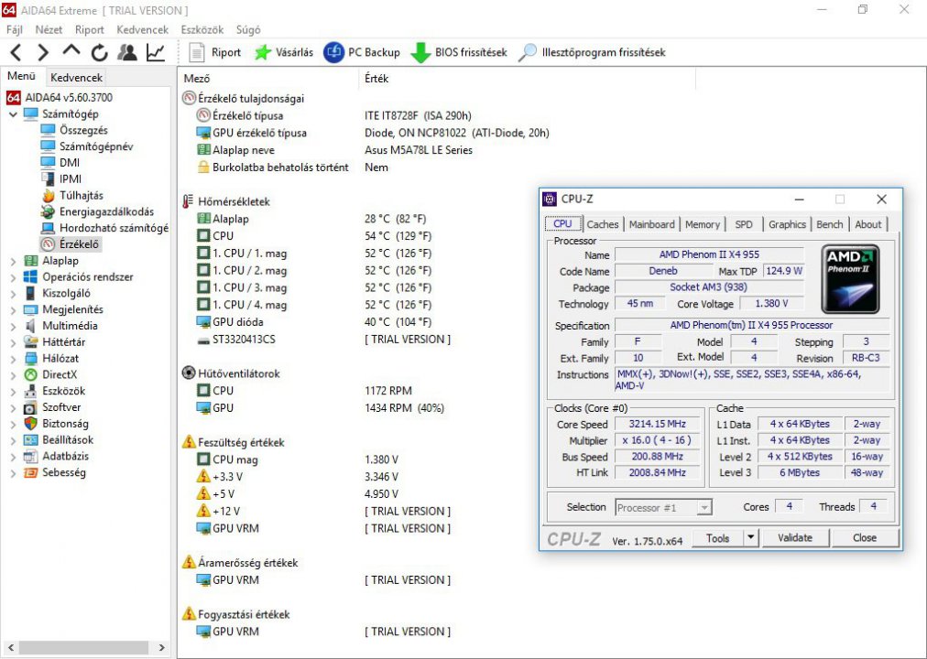The width and height of the screenshot is (927, 659).
Task: Select Energiagazdálkodás in the tree
Action: pos(106,211)
